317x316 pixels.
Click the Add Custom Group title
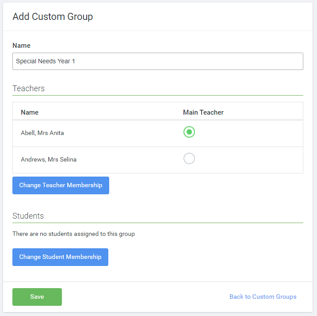coord(53,17)
